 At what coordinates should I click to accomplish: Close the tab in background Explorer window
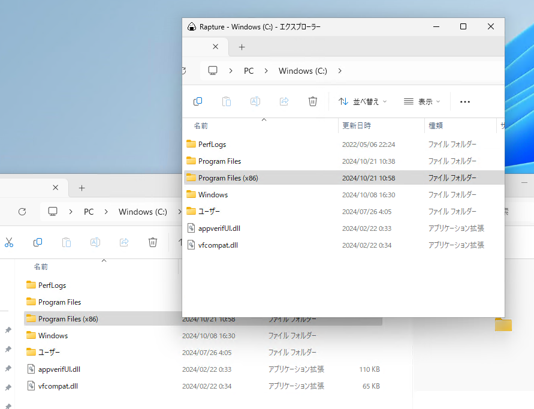click(x=56, y=188)
